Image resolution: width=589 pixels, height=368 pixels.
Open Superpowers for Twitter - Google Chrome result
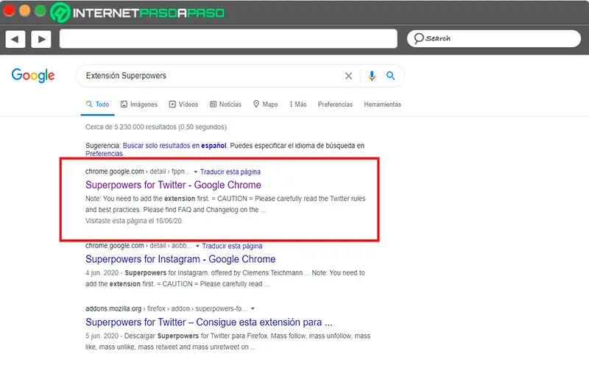click(x=173, y=185)
